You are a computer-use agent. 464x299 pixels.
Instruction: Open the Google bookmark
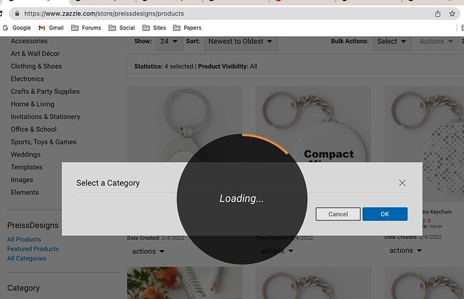point(17,28)
